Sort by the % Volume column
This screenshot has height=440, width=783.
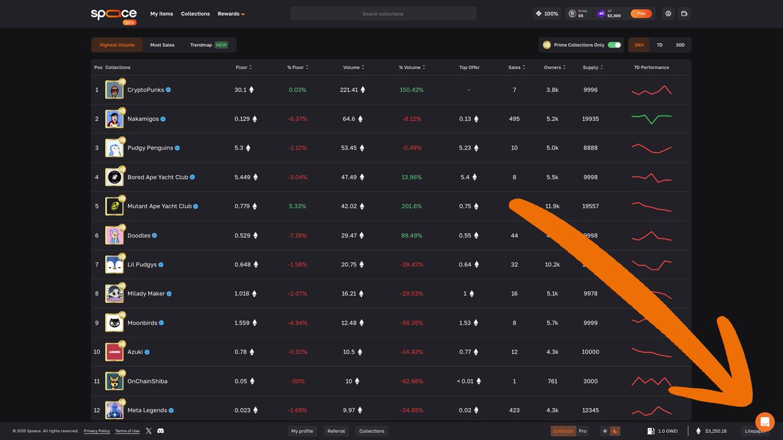412,67
